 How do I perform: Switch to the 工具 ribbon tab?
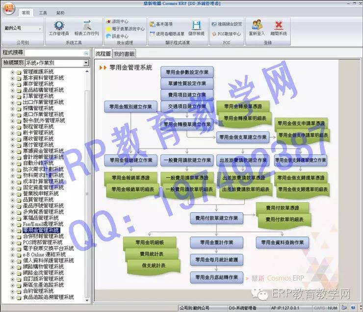pyautogui.click(x=43, y=13)
